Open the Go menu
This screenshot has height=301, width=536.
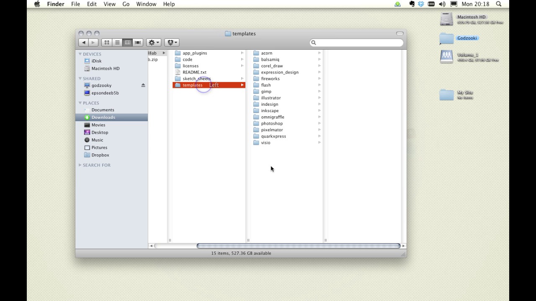pyautogui.click(x=126, y=4)
